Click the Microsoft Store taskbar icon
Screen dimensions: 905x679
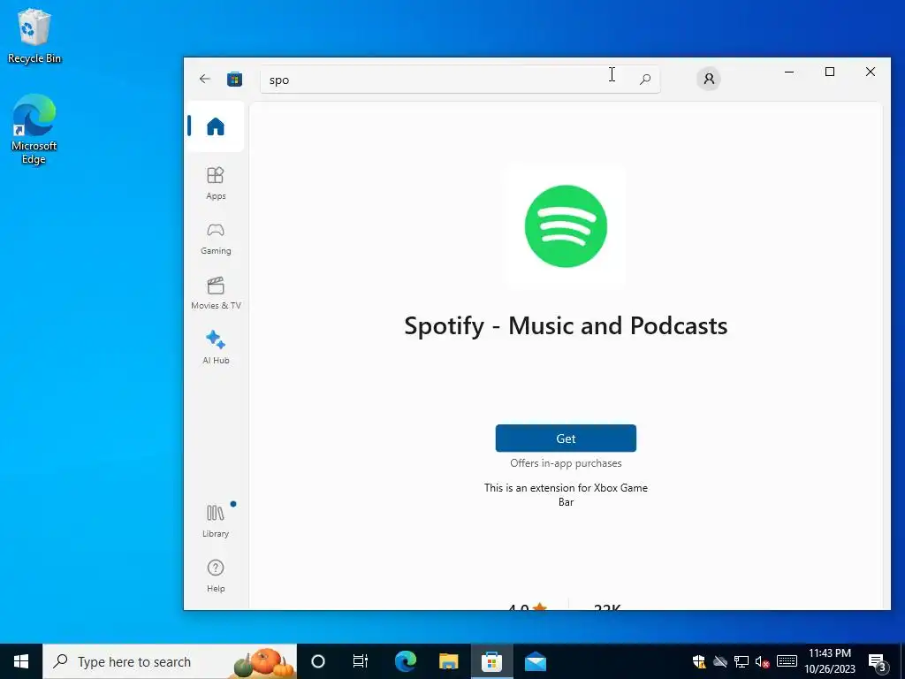pyautogui.click(x=491, y=661)
